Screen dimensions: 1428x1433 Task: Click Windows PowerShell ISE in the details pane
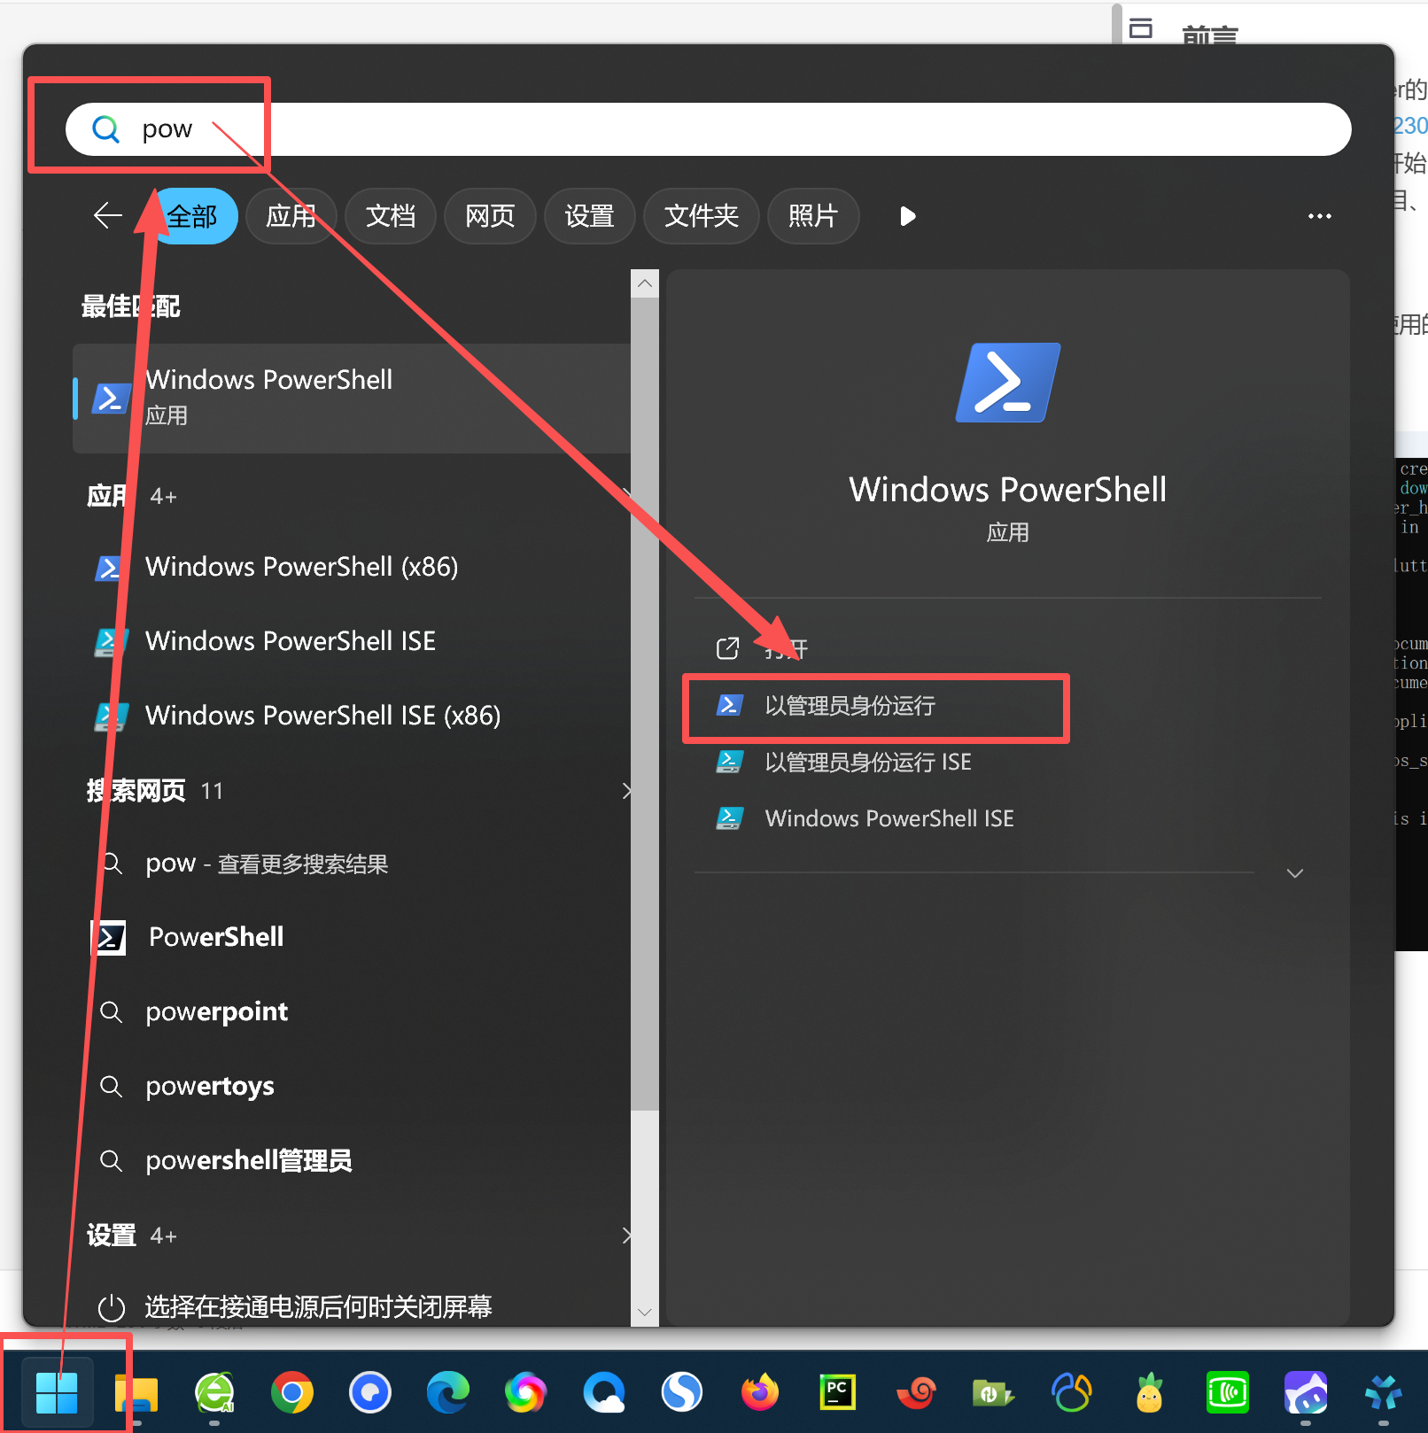(x=1007, y=819)
